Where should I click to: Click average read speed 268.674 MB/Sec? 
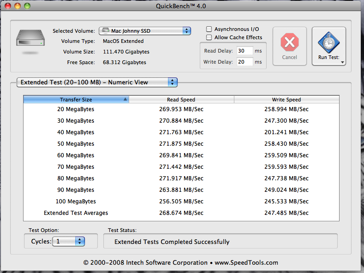point(181,213)
